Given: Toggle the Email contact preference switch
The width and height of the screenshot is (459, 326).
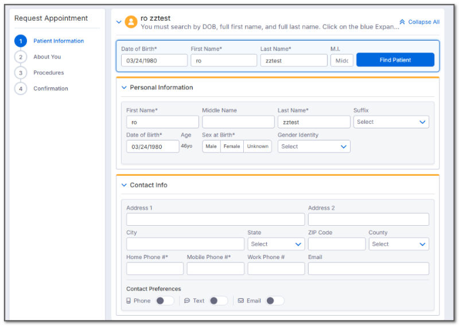Looking at the screenshot, I should pyautogui.click(x=275, y=301).
